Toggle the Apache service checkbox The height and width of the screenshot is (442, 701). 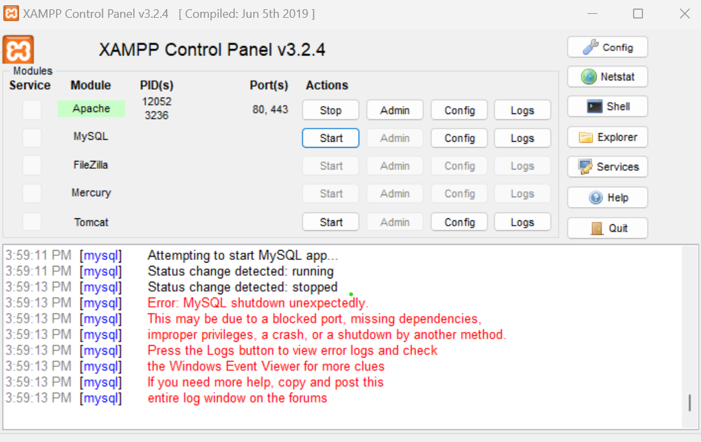[32, 110]
